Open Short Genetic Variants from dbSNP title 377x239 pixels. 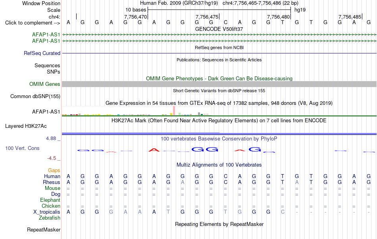(219, 91)
